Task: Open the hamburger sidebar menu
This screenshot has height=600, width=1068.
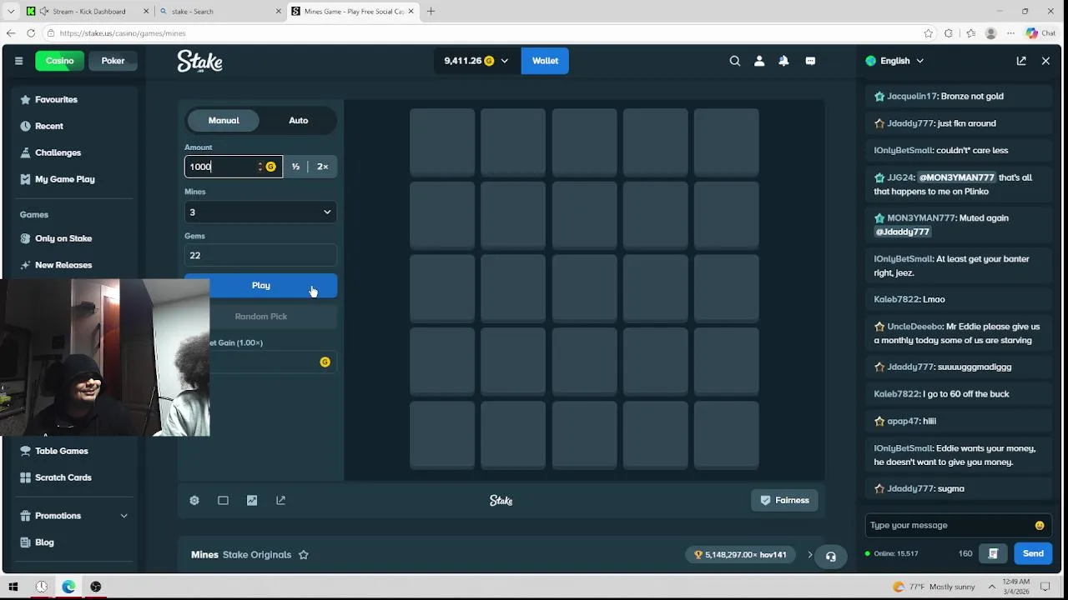Action: coord(18,61)
